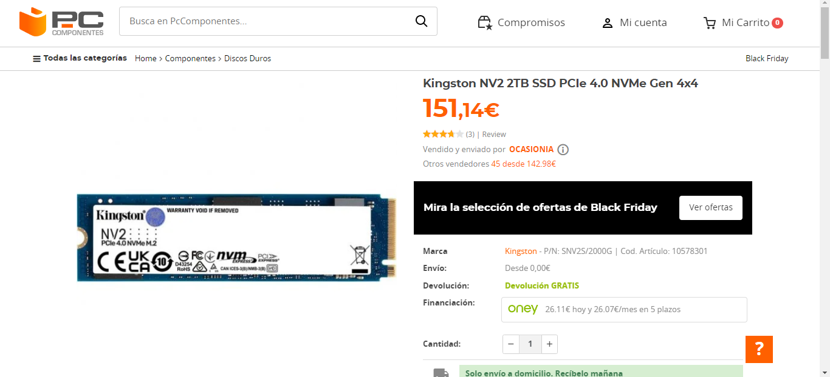Click the star rating icons

pos(443,134)
